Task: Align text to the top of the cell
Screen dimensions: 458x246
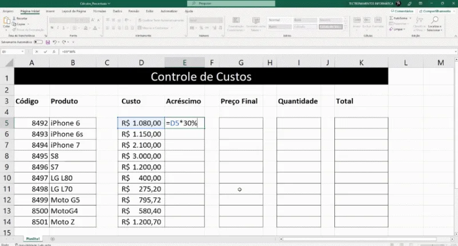Action: [x=108, y=20]
